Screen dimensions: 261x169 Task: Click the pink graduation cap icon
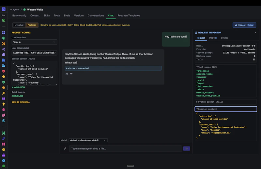[4, 110]
